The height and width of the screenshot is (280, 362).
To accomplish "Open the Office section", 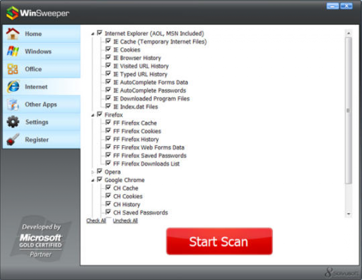I will pyautogui.click(x=42, y=69).
